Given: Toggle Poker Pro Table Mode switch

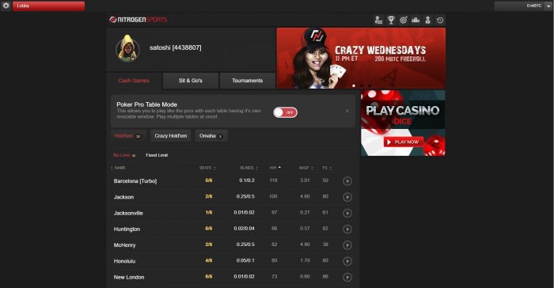Looking at the screenshot, I should pyautogui.click(x=286, y=112).
